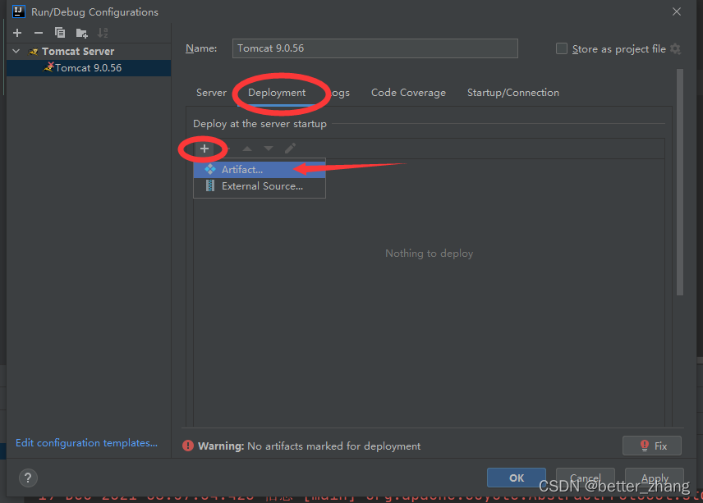Move deployment item up

tap(247, 149)
